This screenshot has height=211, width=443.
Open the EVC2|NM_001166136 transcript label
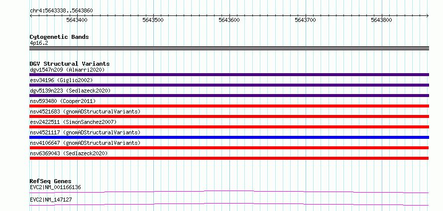click(x=56, y=187)
